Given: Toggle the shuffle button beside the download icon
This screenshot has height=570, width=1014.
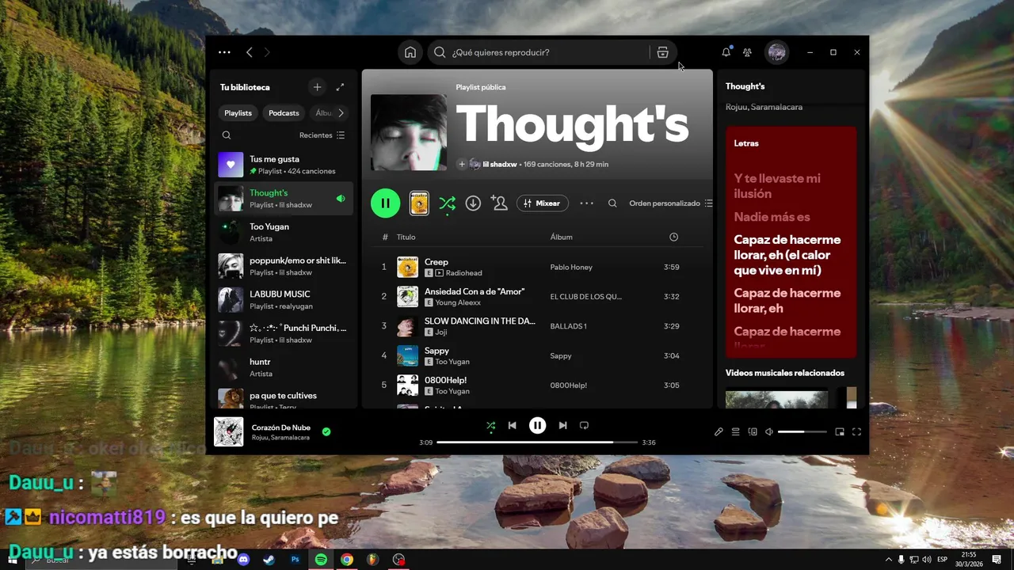Looking at the screenshot, I should [447, 203].
